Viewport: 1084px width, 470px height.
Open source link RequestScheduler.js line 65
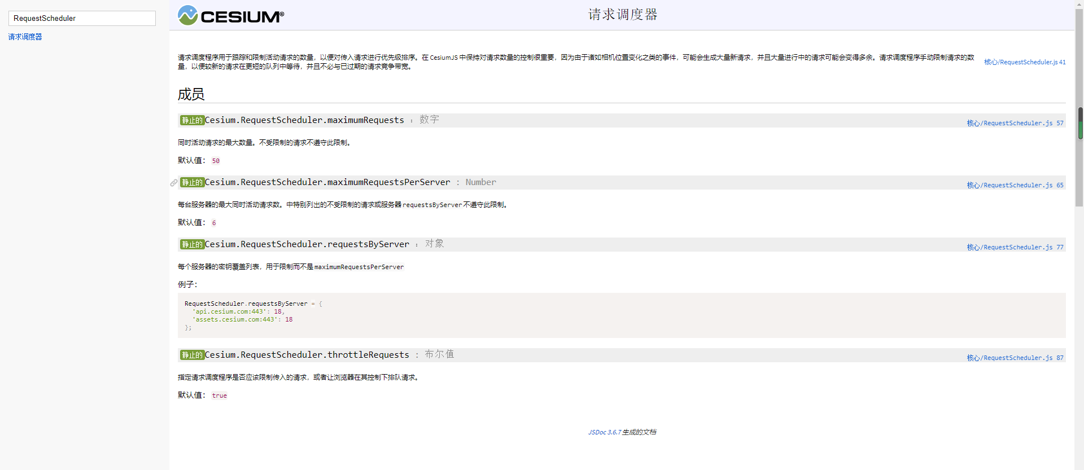point(1015,185)
